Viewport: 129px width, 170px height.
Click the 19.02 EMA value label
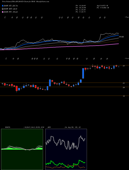click(x=121, y=37)
